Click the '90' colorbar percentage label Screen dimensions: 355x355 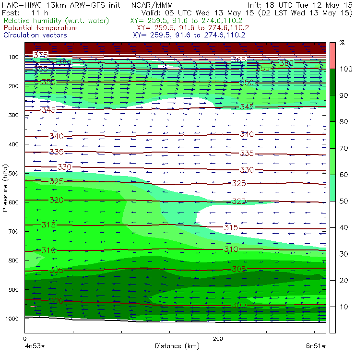[x=344, y=95]
